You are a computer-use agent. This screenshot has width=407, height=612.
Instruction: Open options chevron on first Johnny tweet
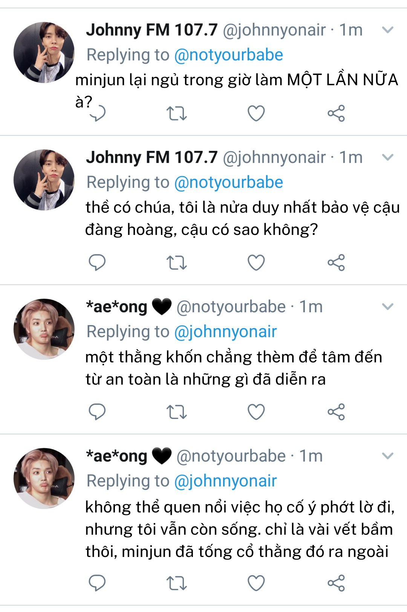(387, 30)
